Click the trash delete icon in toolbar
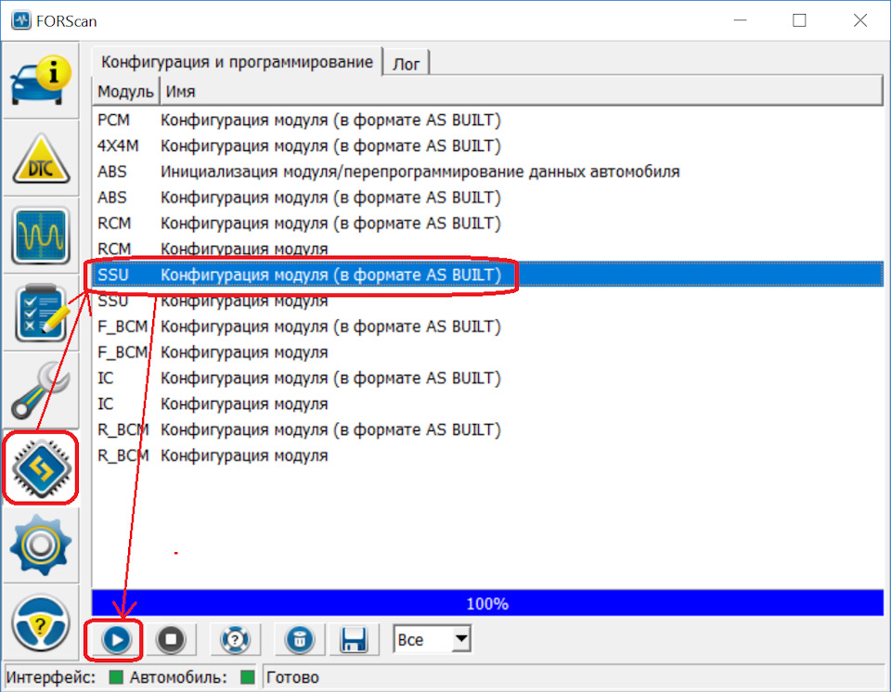The image size is (891, 692). click(300, 640)
